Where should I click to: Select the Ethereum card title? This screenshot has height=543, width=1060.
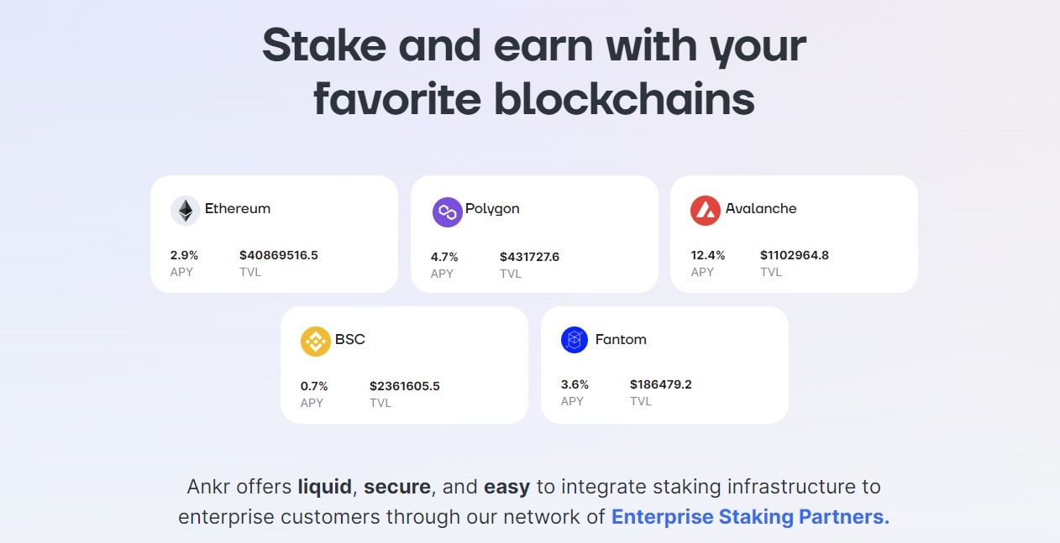coord(238,209)
